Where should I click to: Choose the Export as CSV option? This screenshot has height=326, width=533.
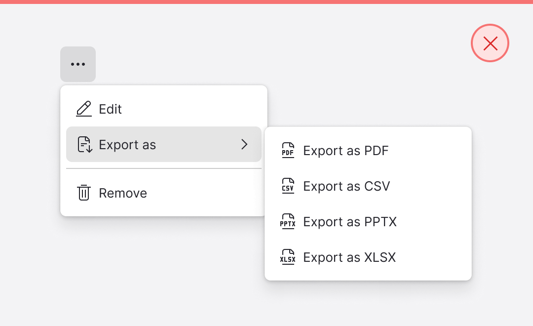coord(346,186)
